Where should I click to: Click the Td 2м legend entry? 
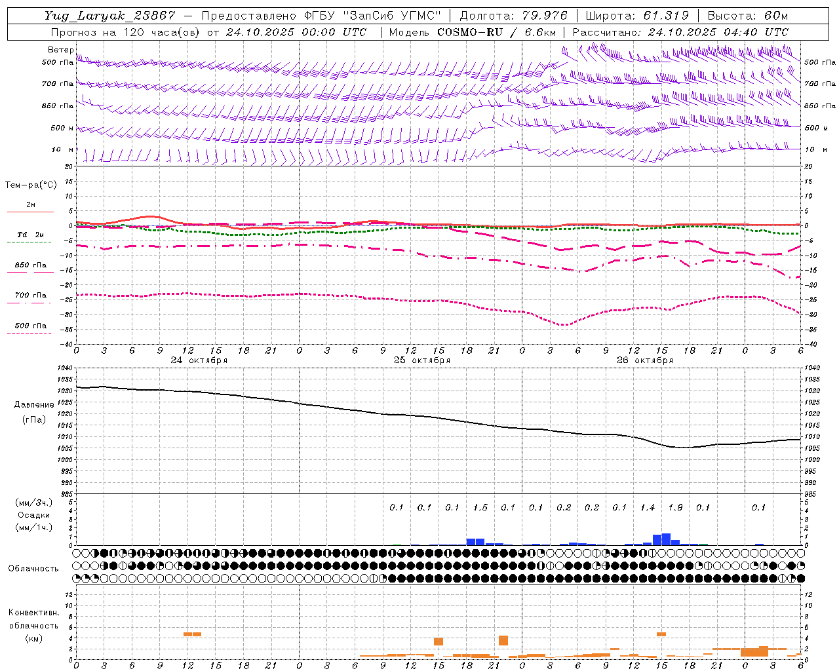point(30,235)
